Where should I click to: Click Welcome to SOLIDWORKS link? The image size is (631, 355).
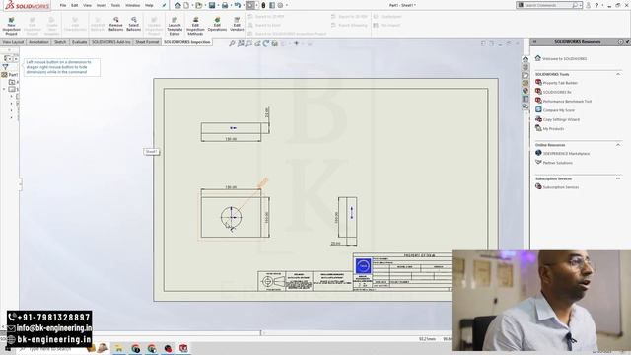click(x=564, y=59)
